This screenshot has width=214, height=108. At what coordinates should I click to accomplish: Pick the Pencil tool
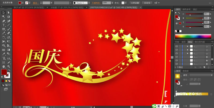(x=4, y=33)
